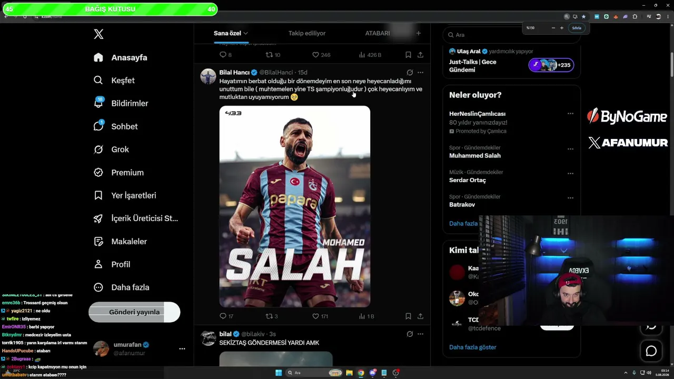Click the Chrome zoom magnifier icon
This screenshot has height=379, width=674.
[567, 16]
